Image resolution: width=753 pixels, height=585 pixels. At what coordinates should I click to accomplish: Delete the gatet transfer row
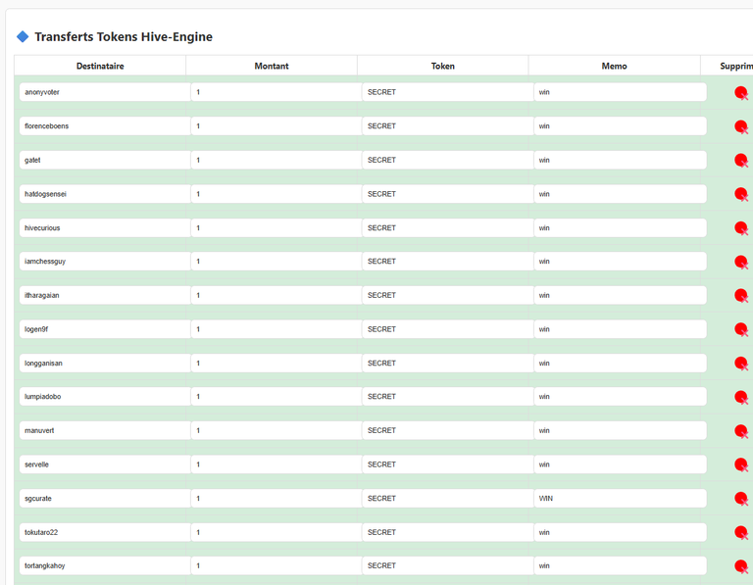click(x=741, y=161)
